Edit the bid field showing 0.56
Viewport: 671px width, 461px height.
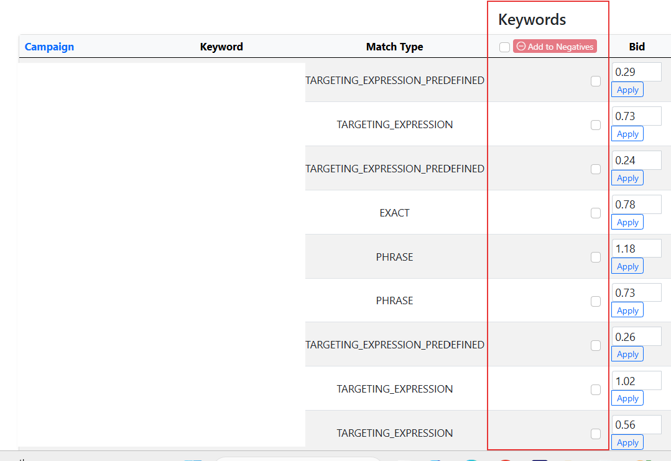point(636,424)
